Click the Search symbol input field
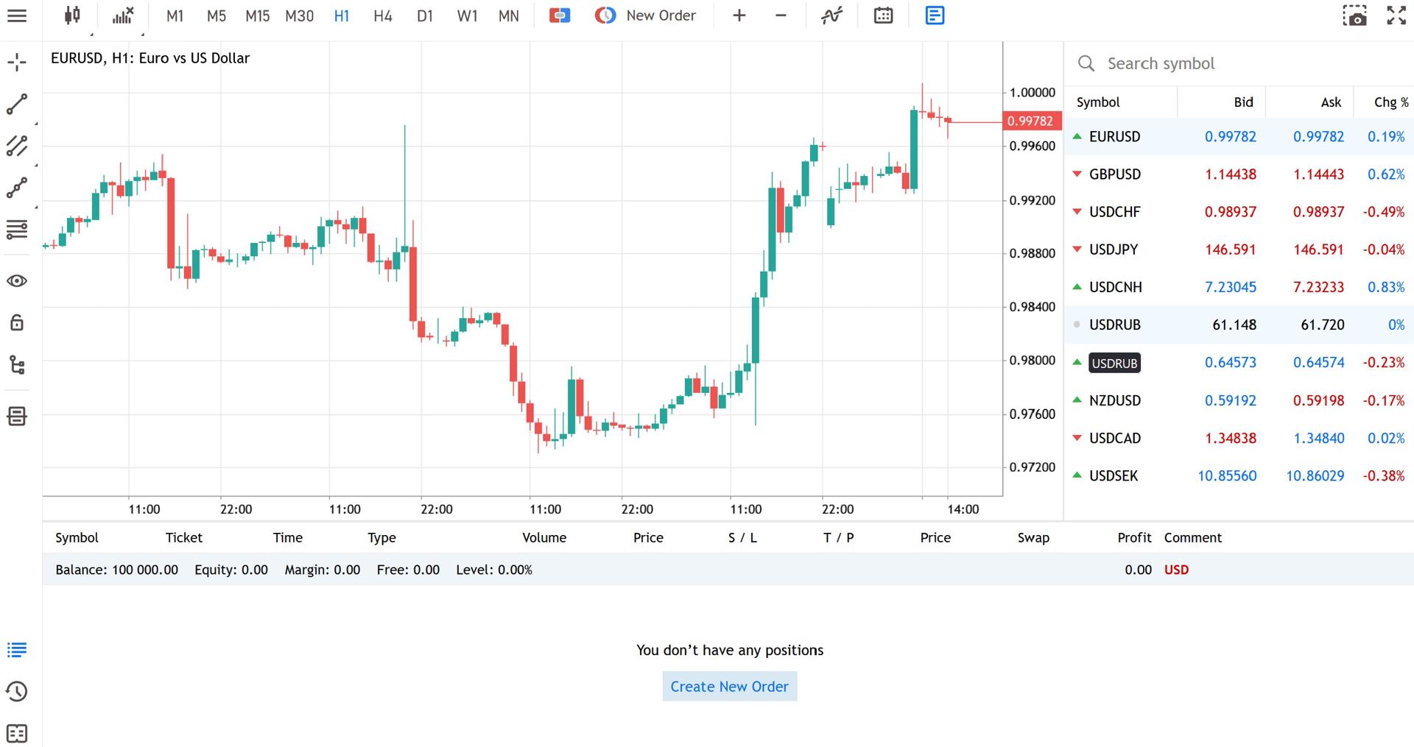 tap(1215, 63)
